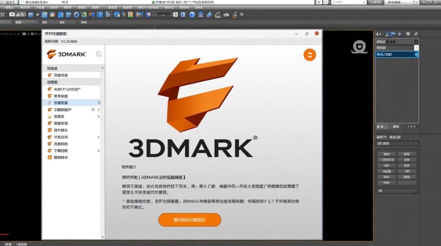Click the teapot render icon at the toolbar's far right
The width and height of the screenshot is (441, 246).
235,15
